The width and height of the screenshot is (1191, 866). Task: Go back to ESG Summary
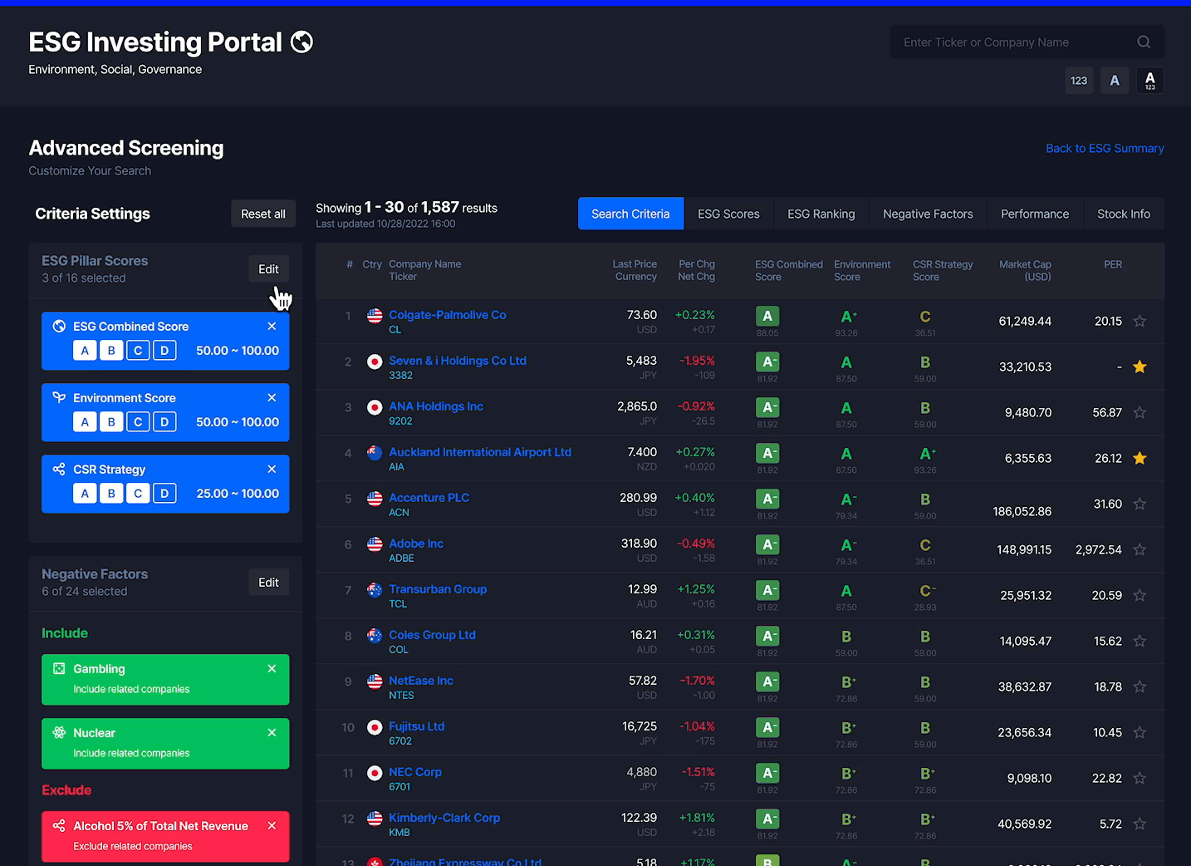tap(1105, 148)
